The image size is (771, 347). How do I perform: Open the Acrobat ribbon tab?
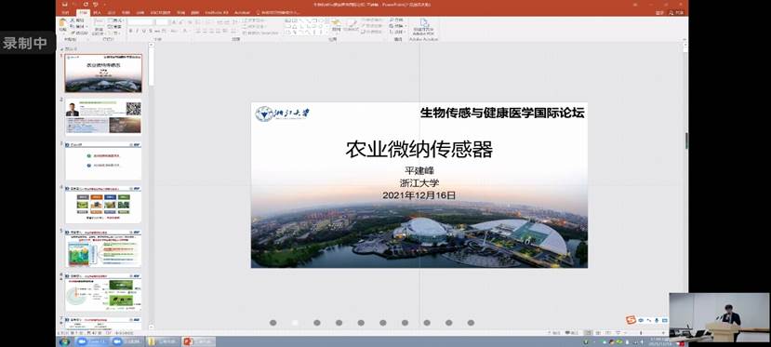(x=242, y=12)
